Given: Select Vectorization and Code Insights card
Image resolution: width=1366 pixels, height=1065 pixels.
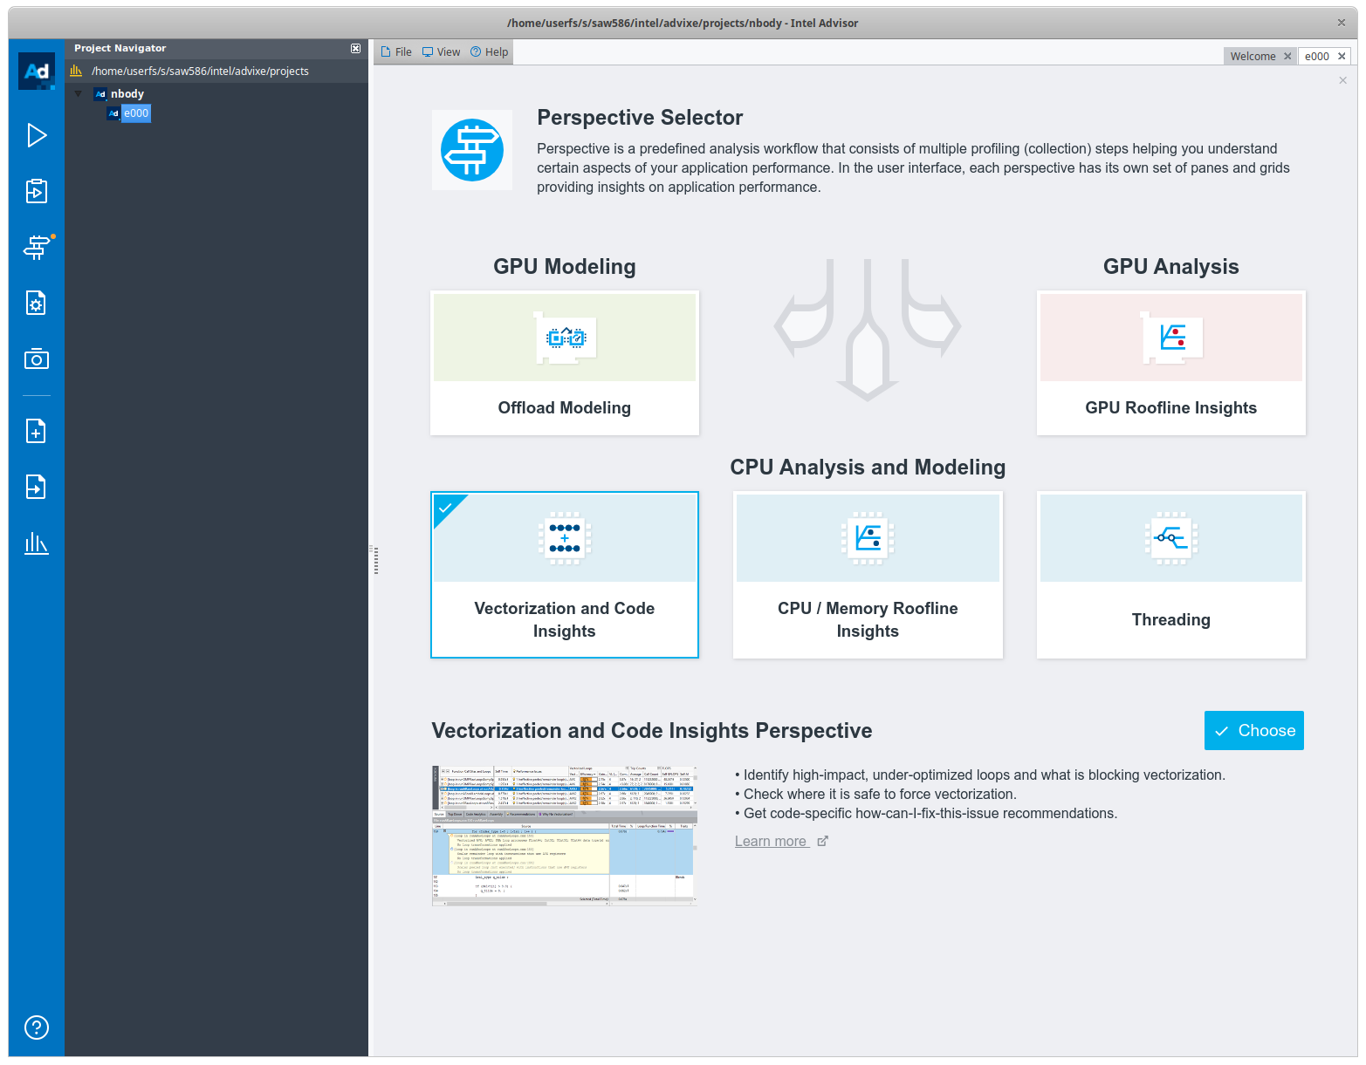Looking at the screenshot, I should point(565,575).
